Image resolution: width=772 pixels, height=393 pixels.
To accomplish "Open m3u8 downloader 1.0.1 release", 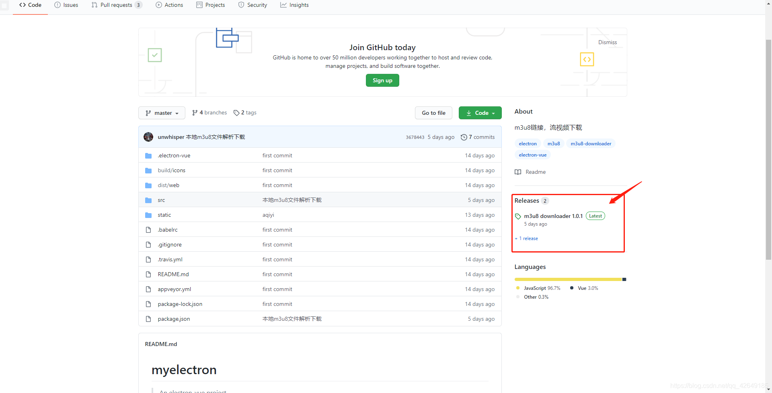I will click(x=553, y=216).
